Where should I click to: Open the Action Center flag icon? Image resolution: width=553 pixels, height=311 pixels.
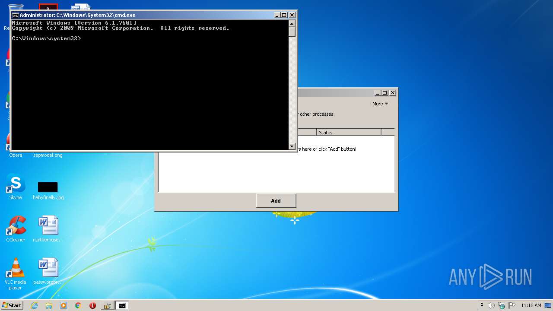pos(512,305)
